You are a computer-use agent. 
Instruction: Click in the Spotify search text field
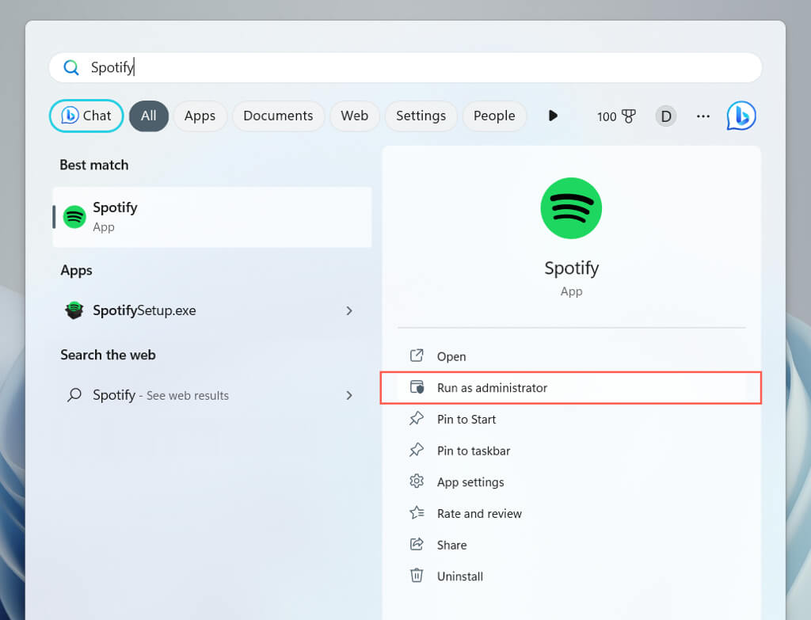click(405, 67)
